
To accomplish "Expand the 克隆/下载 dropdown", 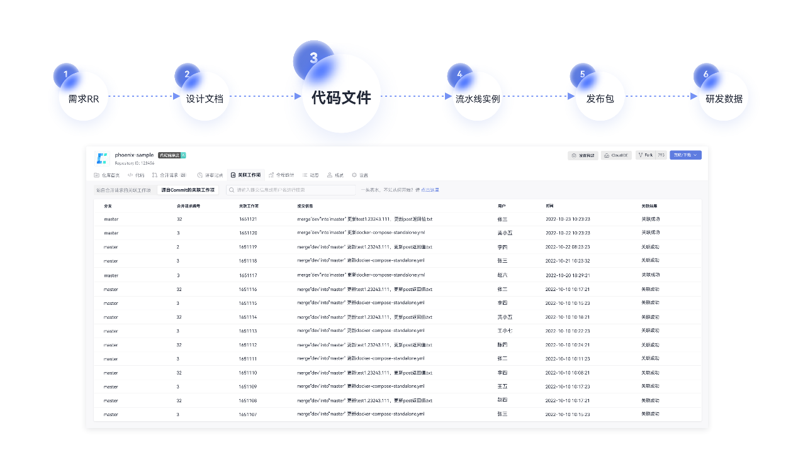I will pyautogui.click(x=685, y=155).
